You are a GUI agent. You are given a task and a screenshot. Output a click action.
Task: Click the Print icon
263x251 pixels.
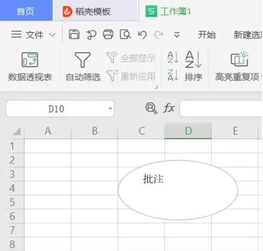coord(108,34)
